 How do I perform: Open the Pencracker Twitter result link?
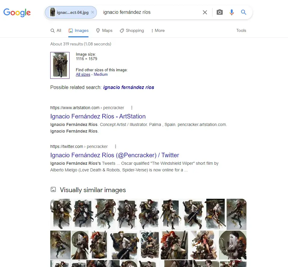pos(115,155)
